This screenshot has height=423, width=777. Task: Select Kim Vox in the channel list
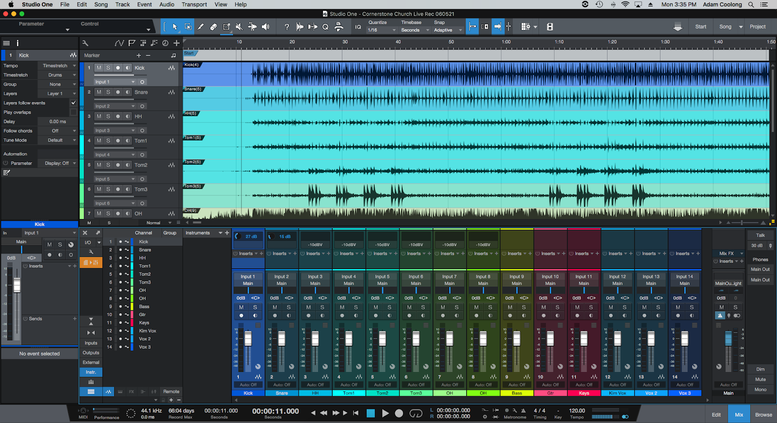pyautogui.click(x=148, y=331)
